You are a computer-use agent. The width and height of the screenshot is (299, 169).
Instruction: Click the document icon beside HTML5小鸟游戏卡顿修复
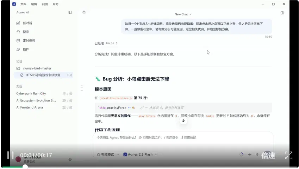22,75
